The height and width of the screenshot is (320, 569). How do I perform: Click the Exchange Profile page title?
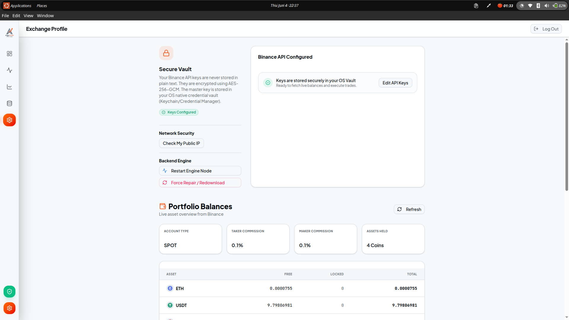[x=47, y=29]
